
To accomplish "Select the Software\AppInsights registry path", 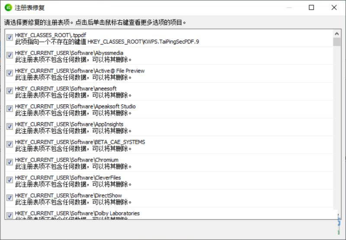I will point(69,124).
